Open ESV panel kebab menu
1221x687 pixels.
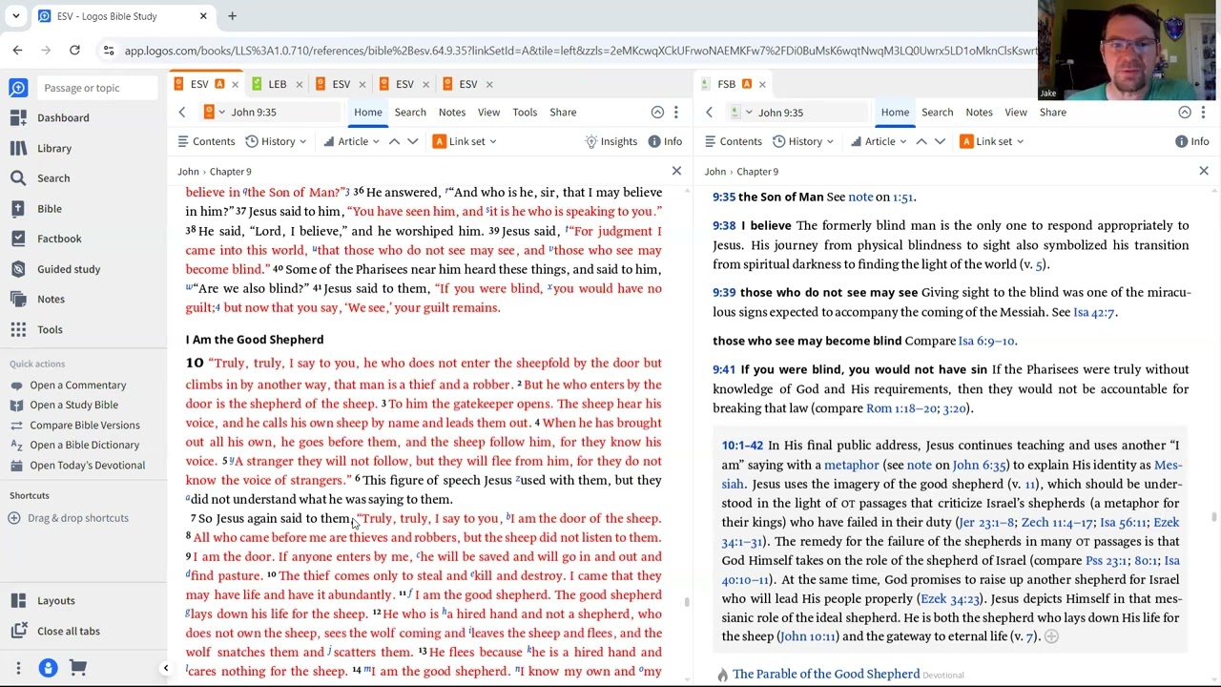click(x=676, y=113)
